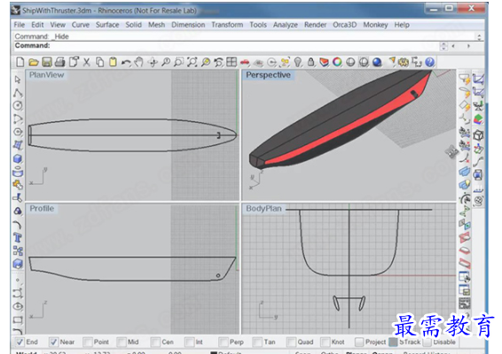
Task: Click the light bulb hide/show icon
Action: click(298, 62)
